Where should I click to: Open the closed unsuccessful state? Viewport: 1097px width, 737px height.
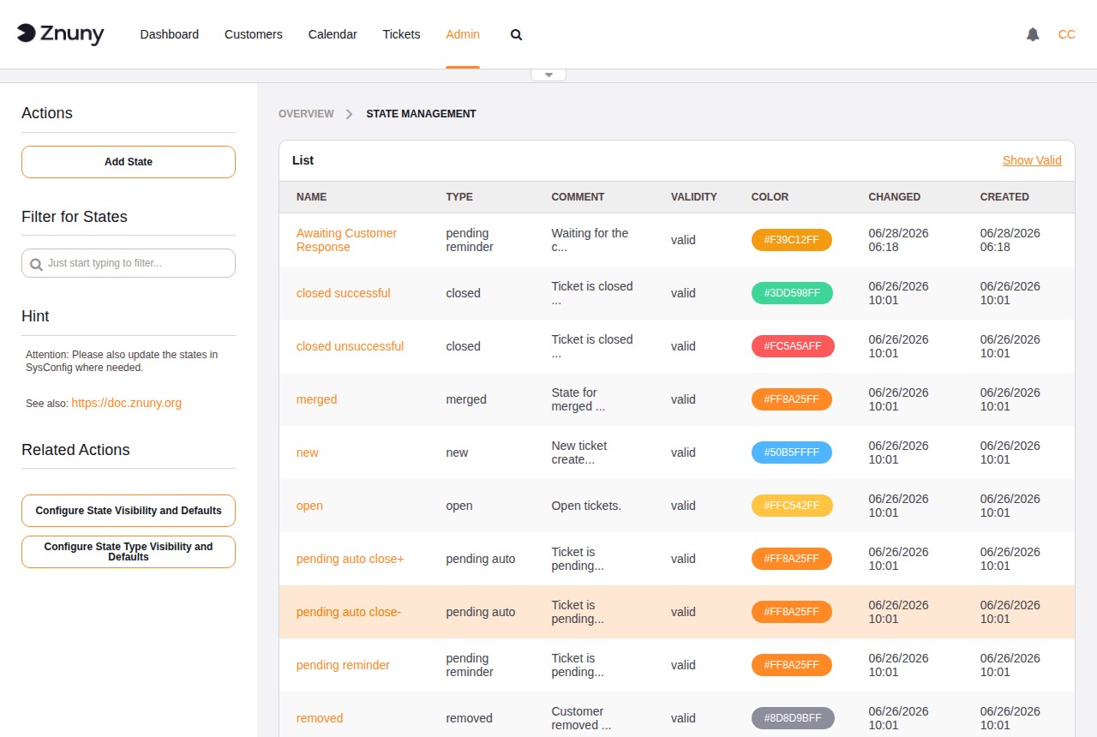350,346
